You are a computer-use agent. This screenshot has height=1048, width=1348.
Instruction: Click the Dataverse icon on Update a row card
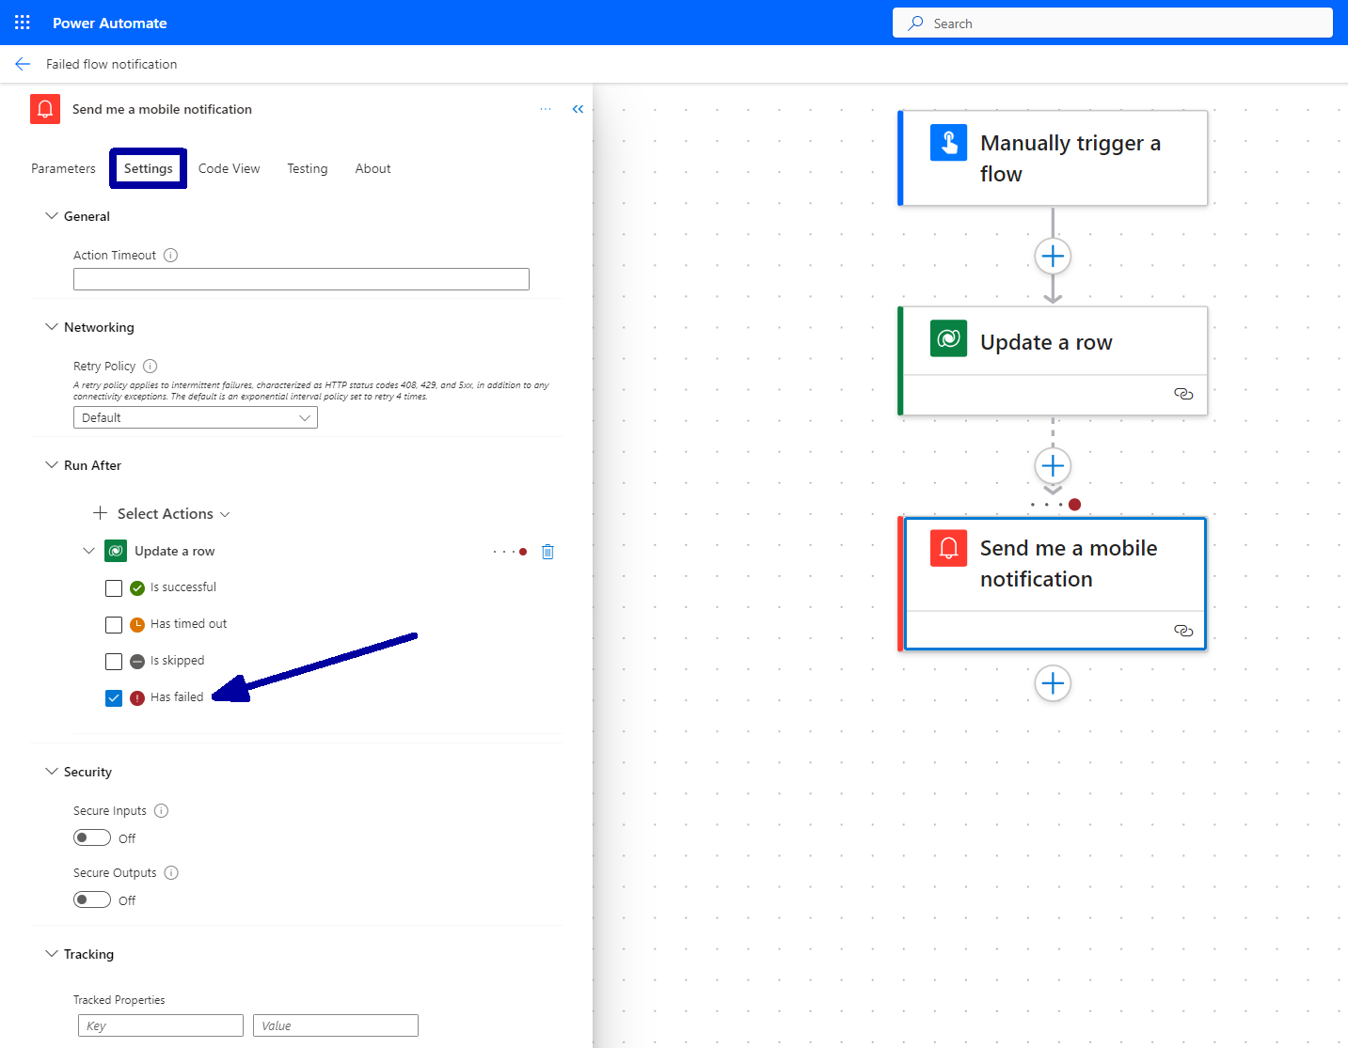(x=948, y=338)
